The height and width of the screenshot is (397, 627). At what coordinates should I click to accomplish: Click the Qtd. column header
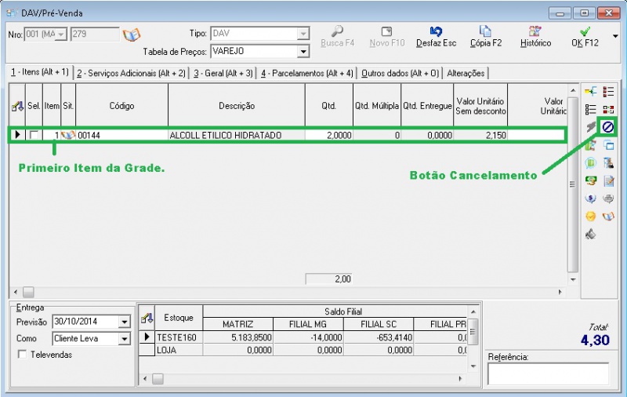[328, 106]
